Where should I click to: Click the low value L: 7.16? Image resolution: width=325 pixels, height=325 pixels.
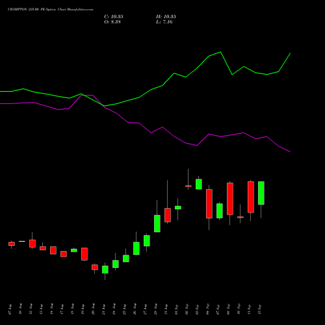tap(164, 22)
